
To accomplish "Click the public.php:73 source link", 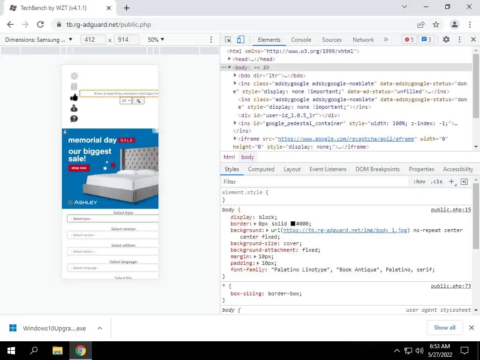I will pos(451,286).
